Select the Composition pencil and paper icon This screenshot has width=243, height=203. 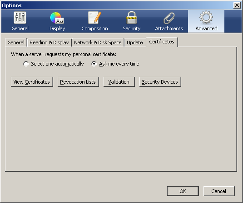(94, 18)
